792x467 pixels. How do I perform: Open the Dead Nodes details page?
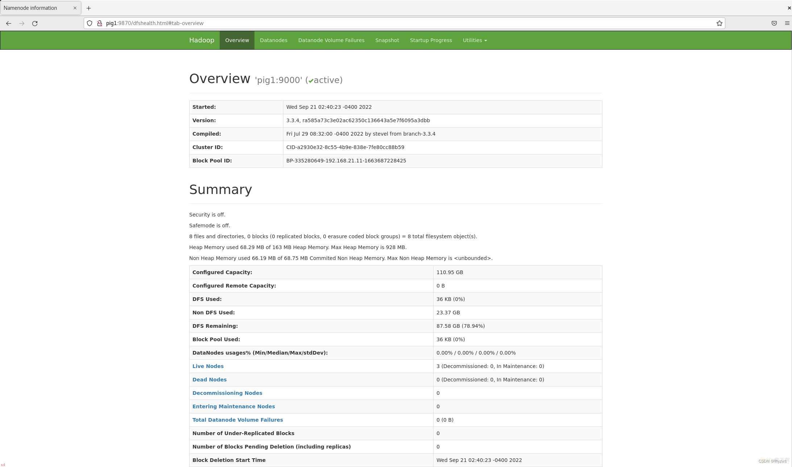tap(210, 379)
